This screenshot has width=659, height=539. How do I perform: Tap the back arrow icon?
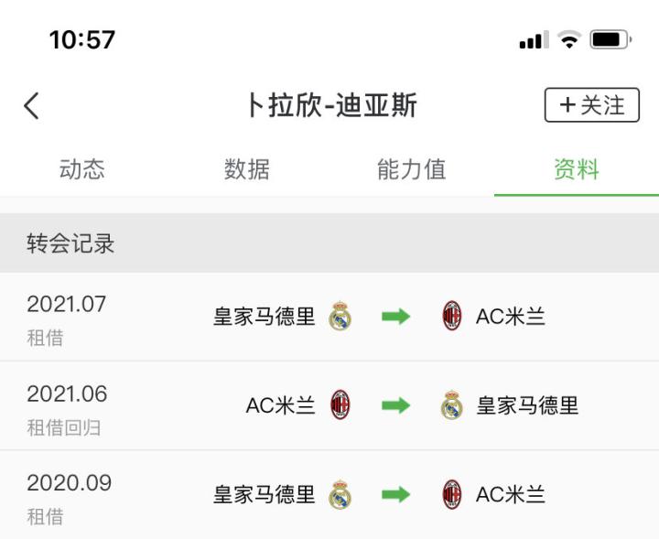(x=32, y=106)
